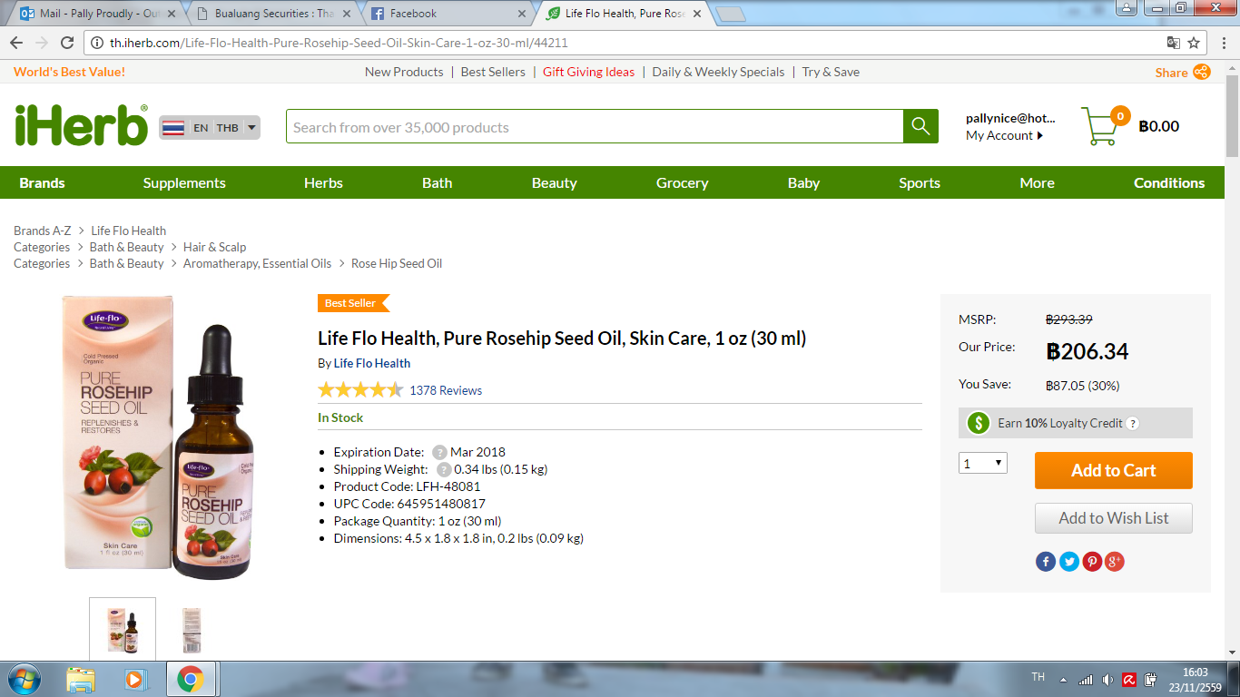
Task: Open the Supplements navigation menu
Action: coord(184,182)
